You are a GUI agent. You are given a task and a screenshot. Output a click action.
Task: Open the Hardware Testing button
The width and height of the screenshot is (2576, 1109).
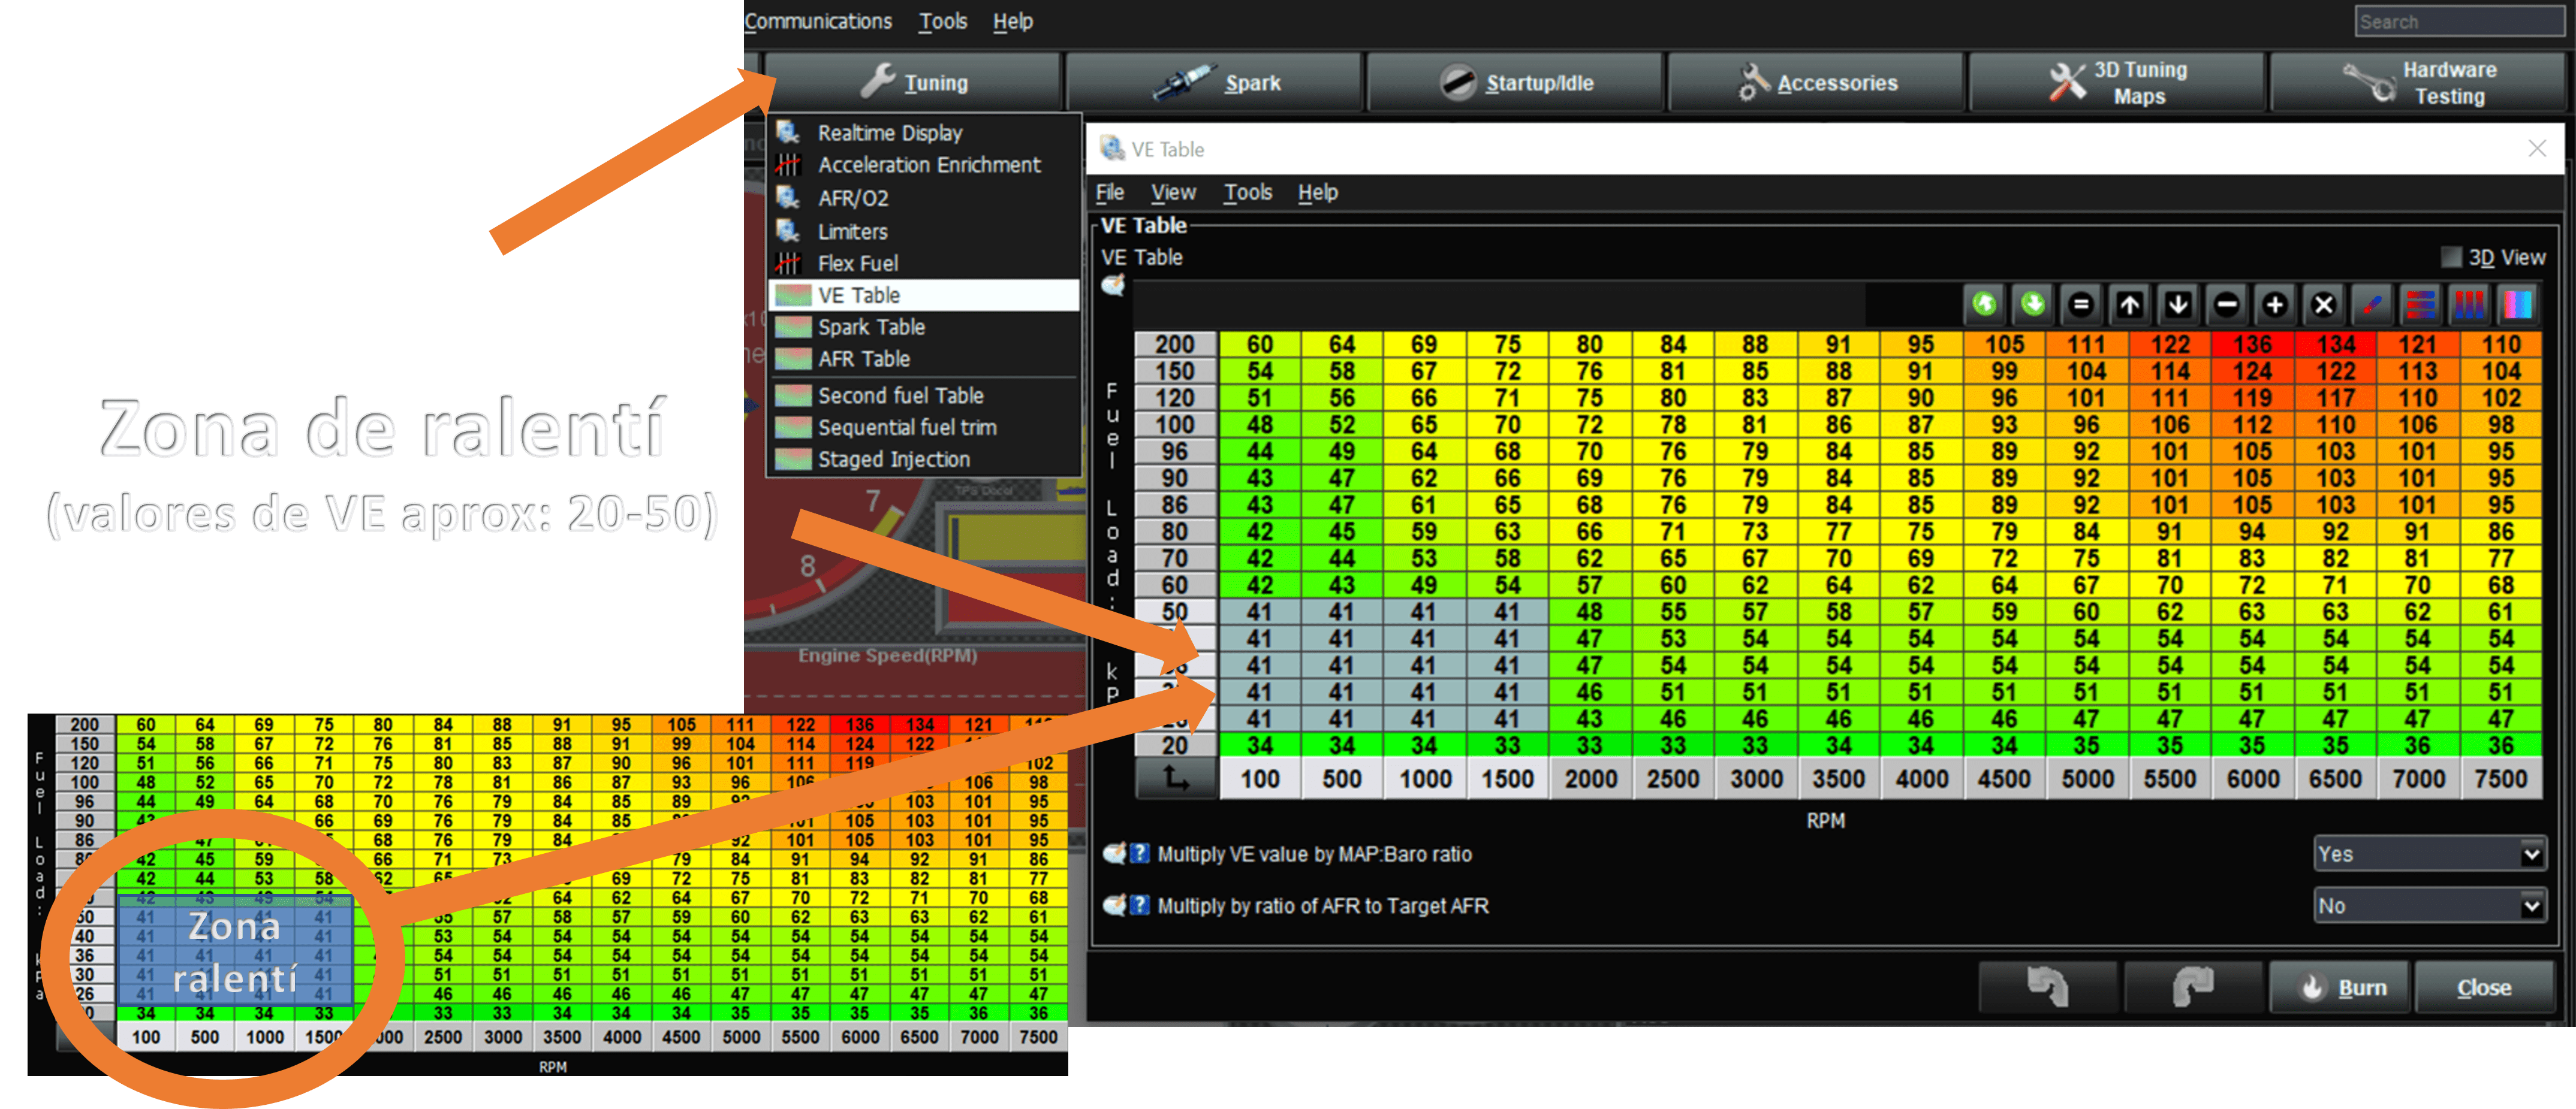point(2418,82)
